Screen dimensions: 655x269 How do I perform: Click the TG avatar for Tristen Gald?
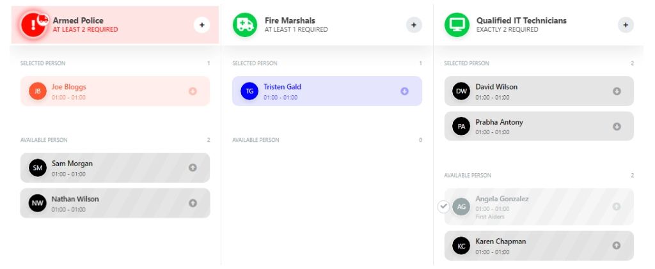(x=249, y=91)
